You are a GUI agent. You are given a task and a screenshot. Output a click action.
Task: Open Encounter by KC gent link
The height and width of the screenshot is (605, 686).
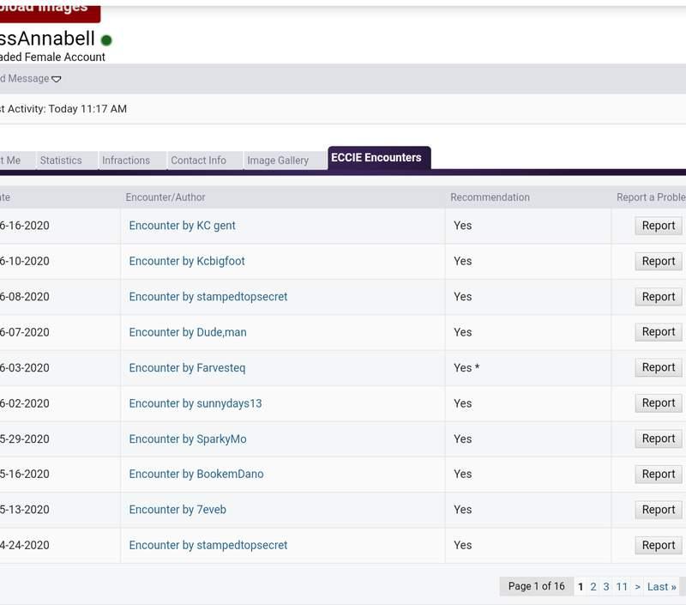click(x=182, y=226)
